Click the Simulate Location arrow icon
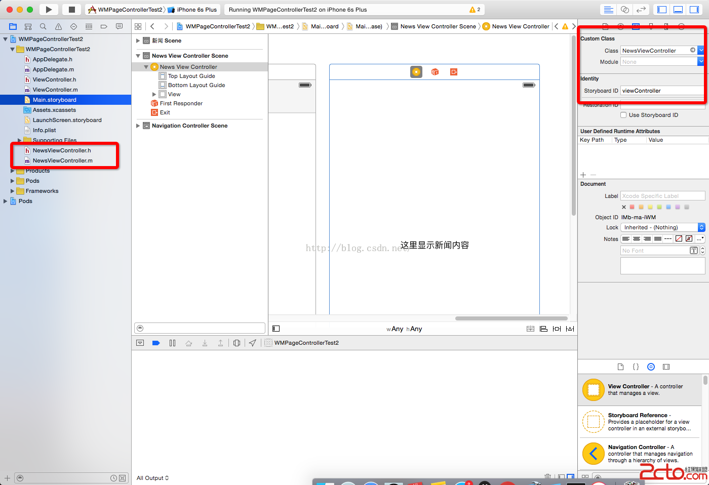 (252, 343)
